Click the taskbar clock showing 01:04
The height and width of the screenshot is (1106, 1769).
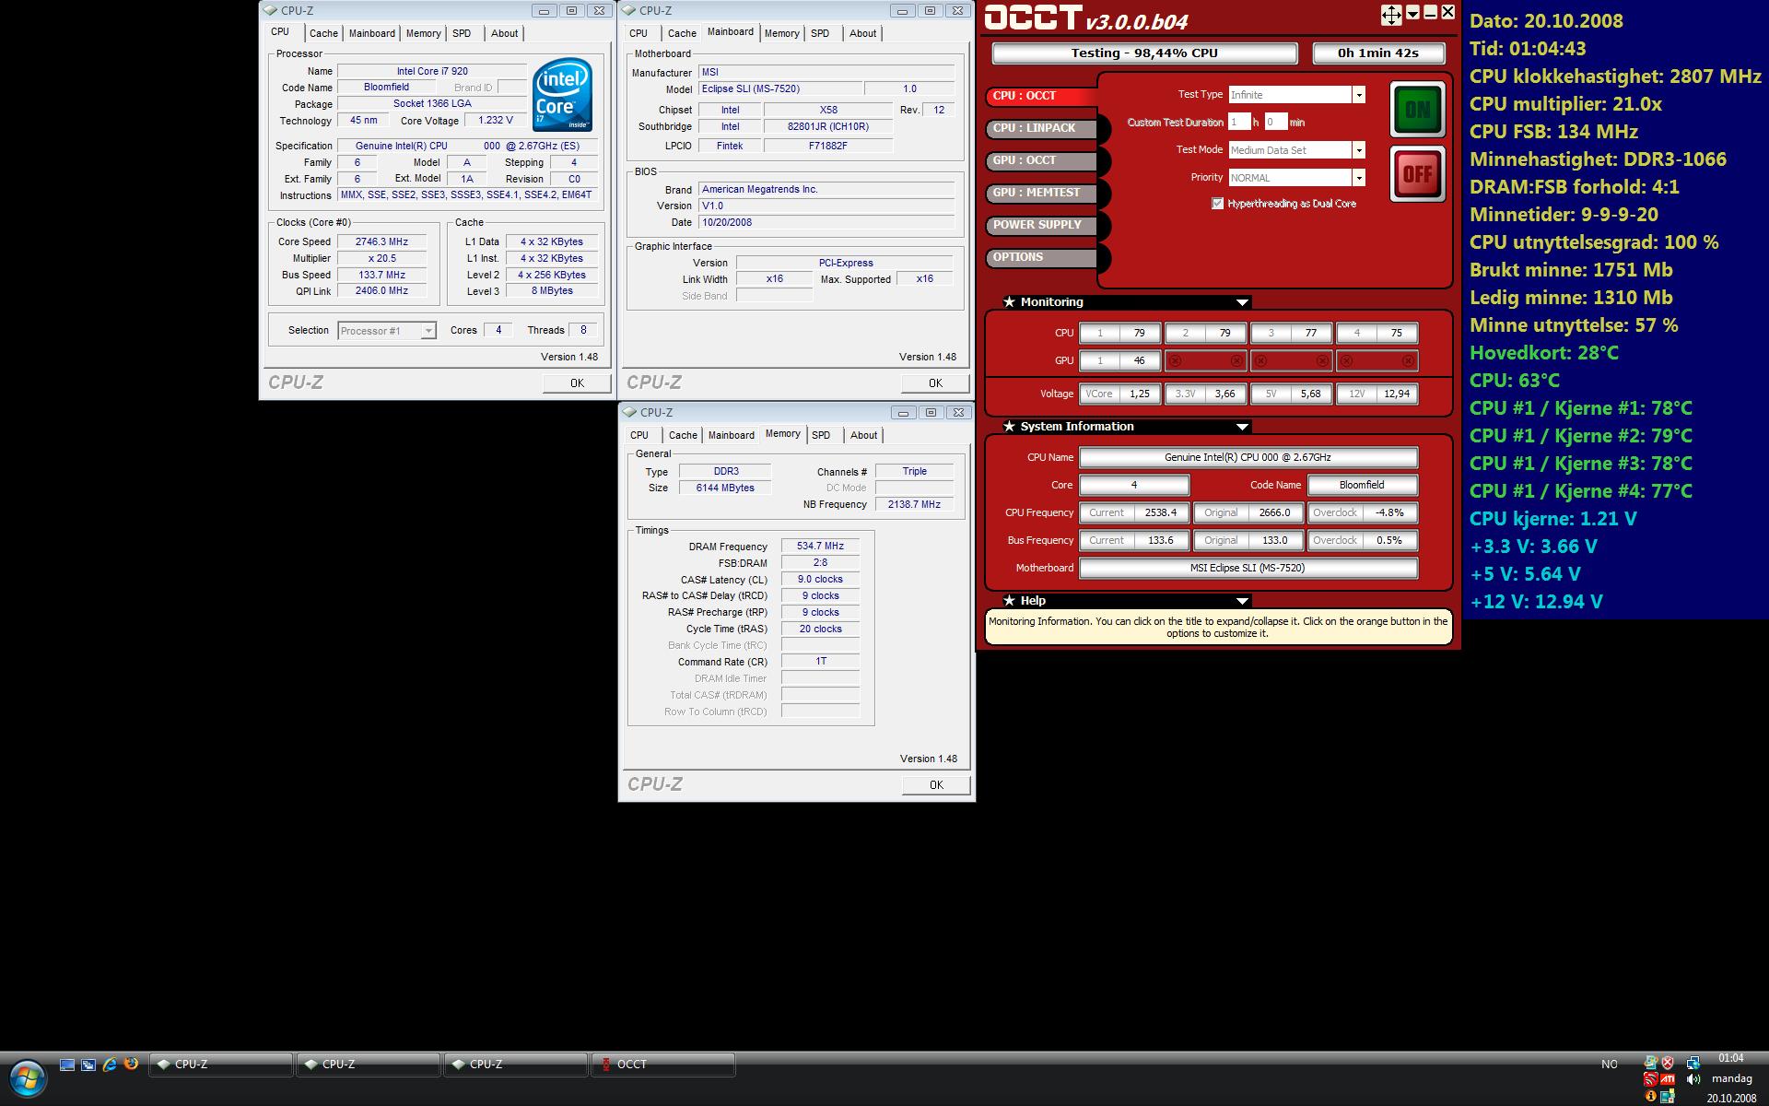coord(1730,1058)
